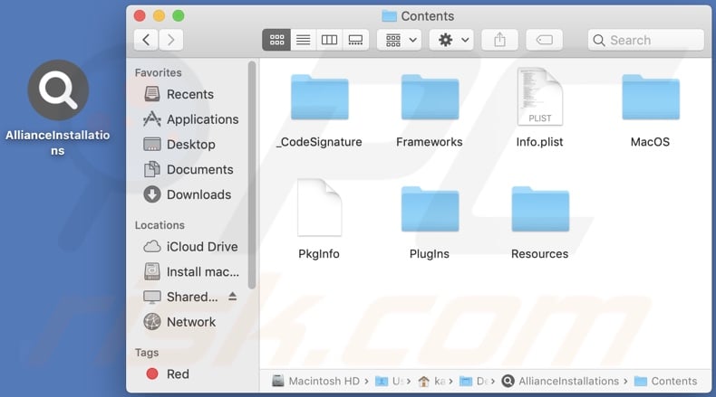The height and width of the screenshot is (397, 716).
Task: Select the PlugIns folder icon
Action: 431,209
